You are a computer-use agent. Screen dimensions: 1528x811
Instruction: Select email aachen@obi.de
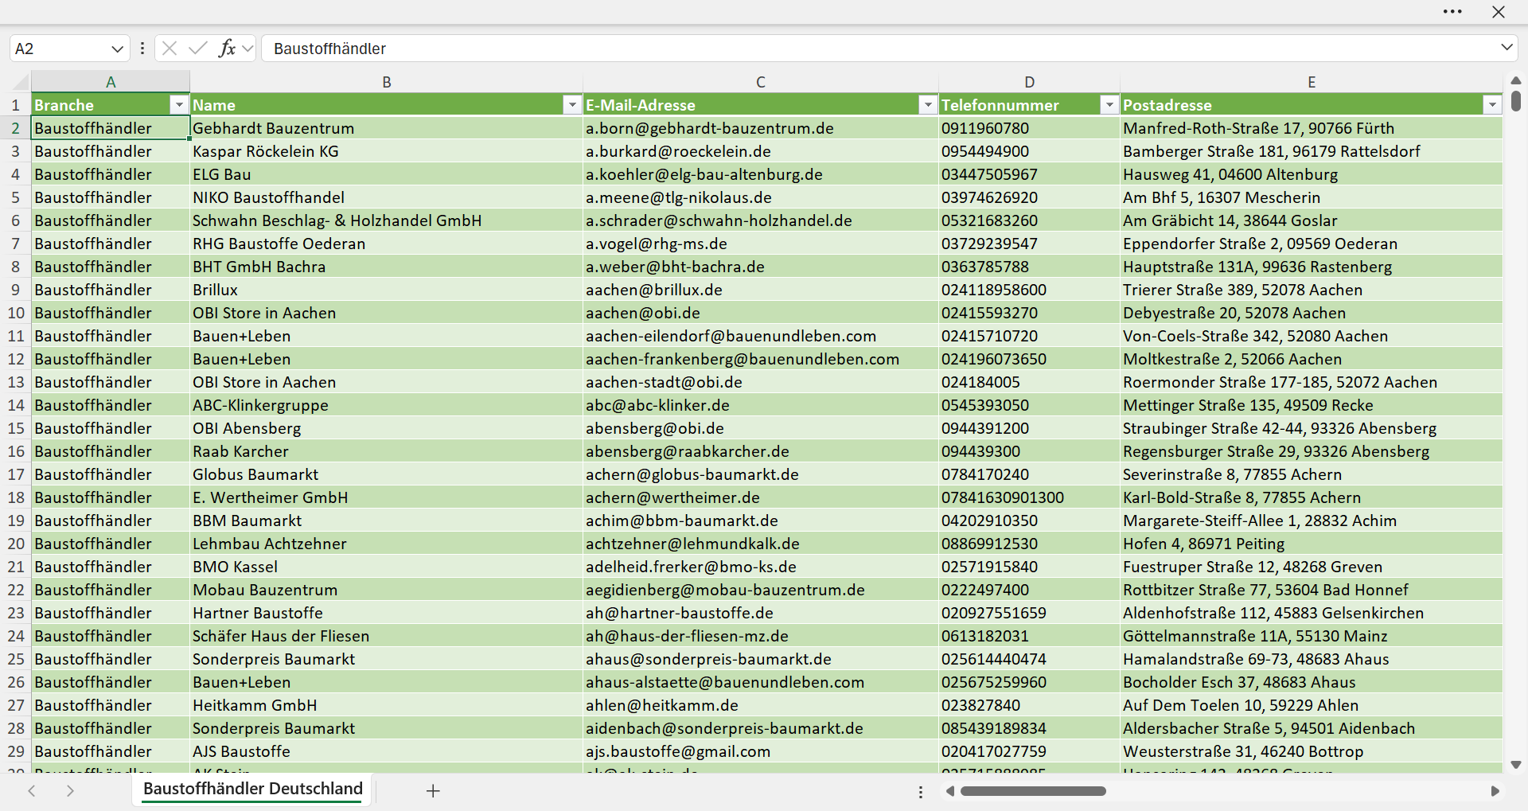click(761, 313)
